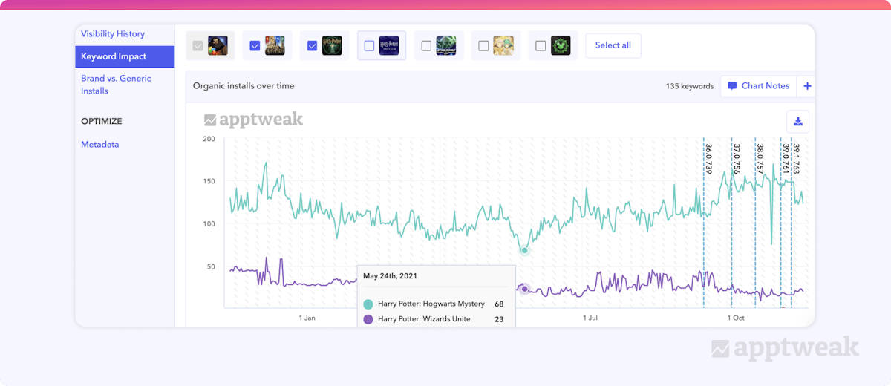Click the green Mickey Mouse app icon
The height and width of the screenshot is (386, 891).
[x=561, y=46]
